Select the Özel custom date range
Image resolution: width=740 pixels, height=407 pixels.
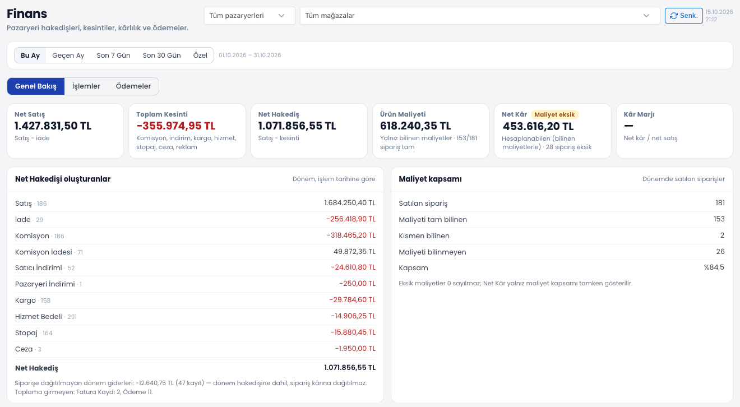coord(200,55)
